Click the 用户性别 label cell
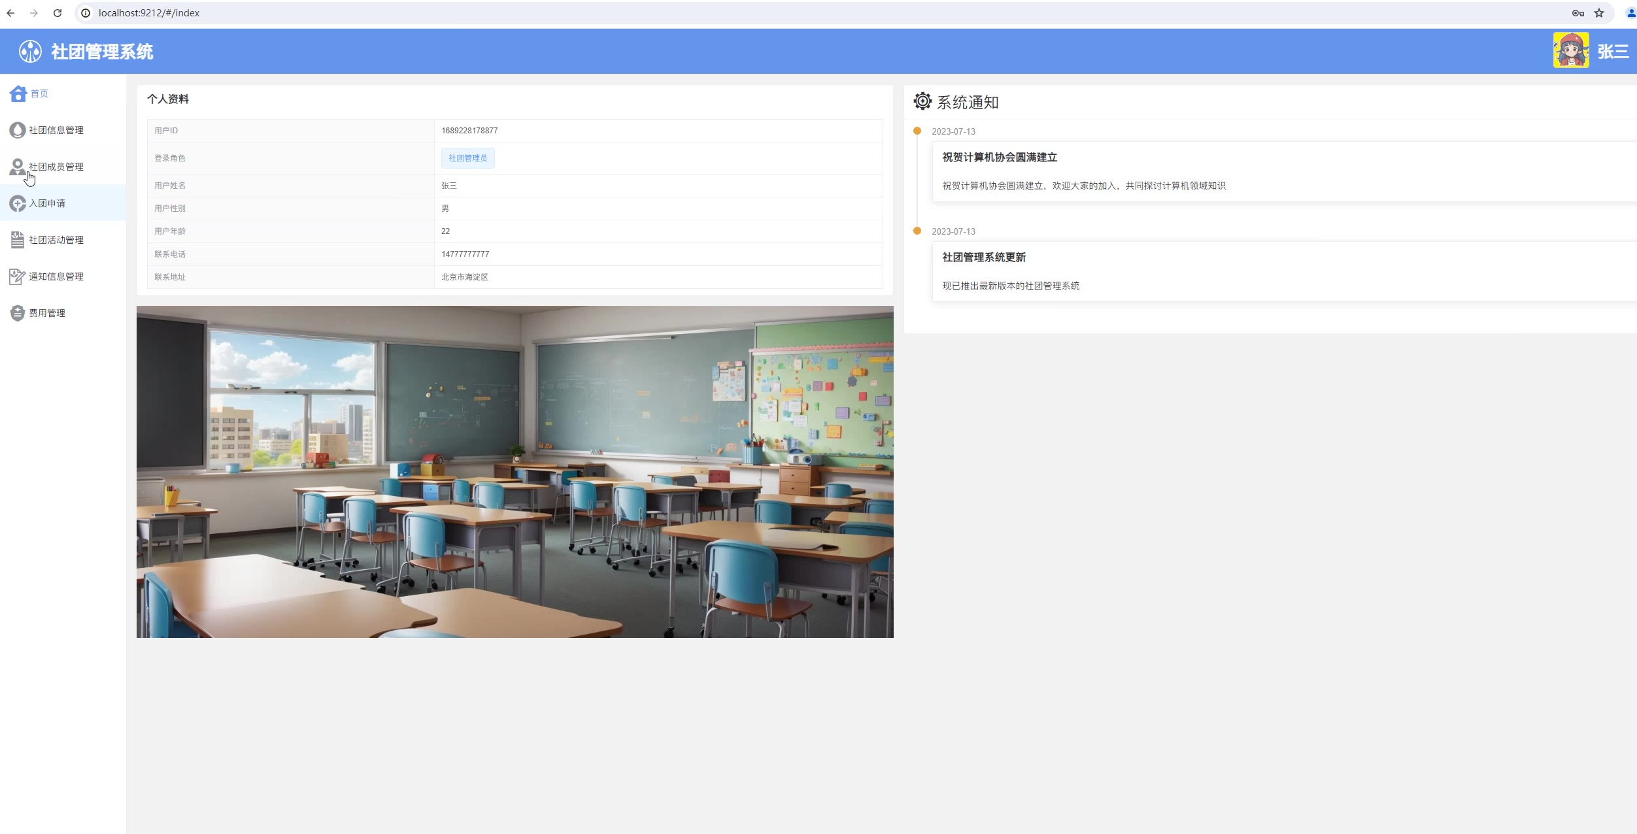The height and width of the screenshot is (834, 1637). tap(291, 208)
